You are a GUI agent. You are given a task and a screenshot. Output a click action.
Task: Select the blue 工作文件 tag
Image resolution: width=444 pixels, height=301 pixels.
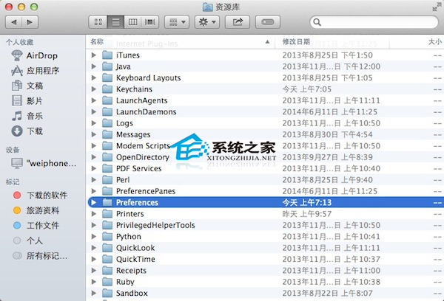click(36, 225)
